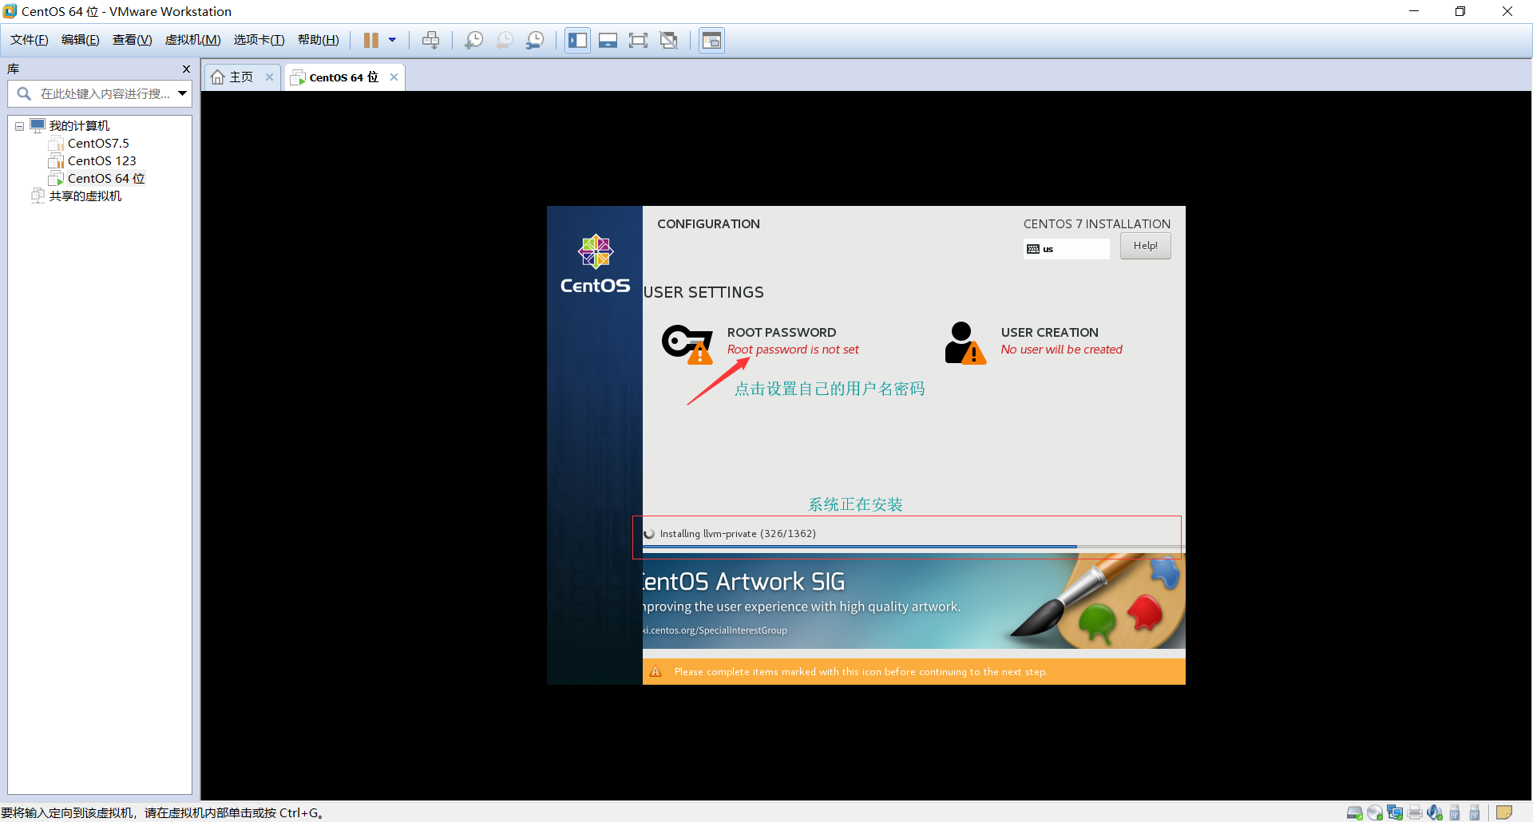Image resolution: width=1533 pixels, height=822 pixels.
Task: Open the 文件(F) menu
Action: click(x=30, y=40)
